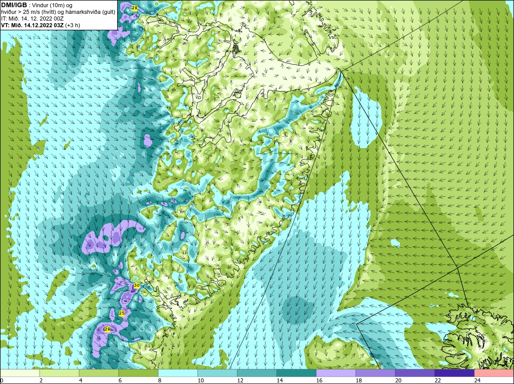This screenshot has width=514, height=384.
Task: Click the pink segment after 24
Action: (494, 373)
